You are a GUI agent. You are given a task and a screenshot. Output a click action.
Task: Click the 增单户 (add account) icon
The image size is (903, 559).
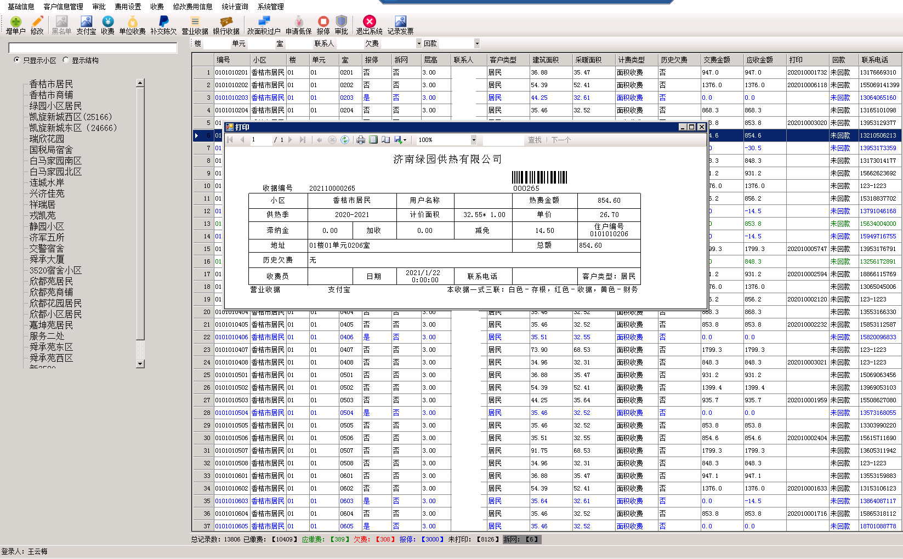15,24
